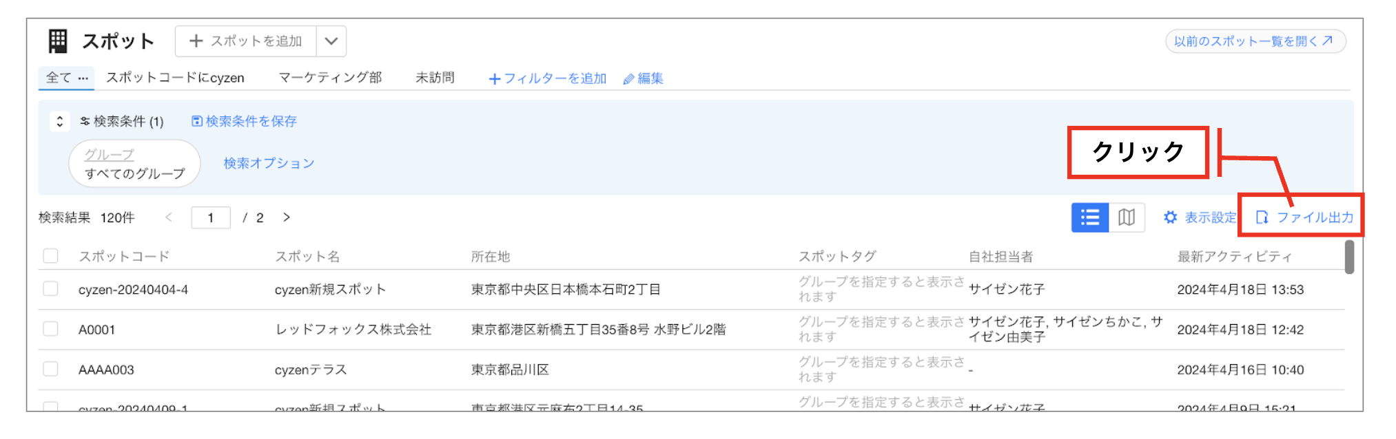Click 所在地 column header
The image size is (1396, 439).
(491, 257)
